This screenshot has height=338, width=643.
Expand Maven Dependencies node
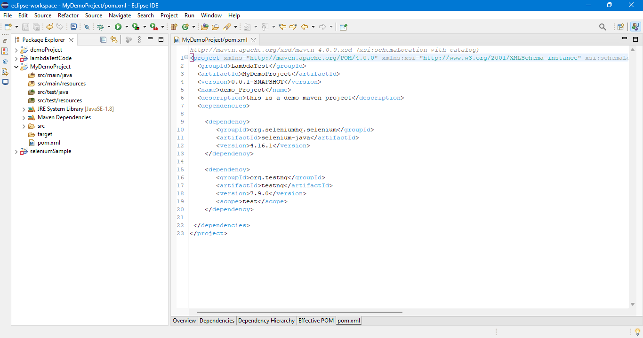click(24, 117)
